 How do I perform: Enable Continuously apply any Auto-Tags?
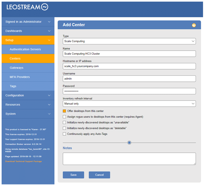[x=64, y=134]
